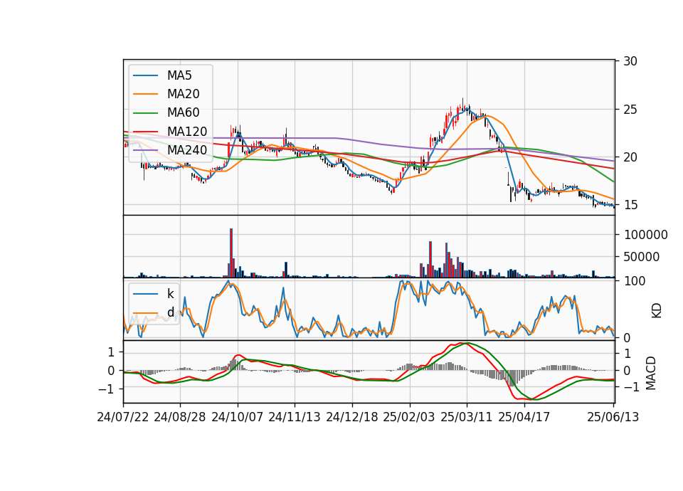Image resolution: width=683 pixels, height=491 pixels.
Task: Click the price axis value 15
Action: click(630, 205)
